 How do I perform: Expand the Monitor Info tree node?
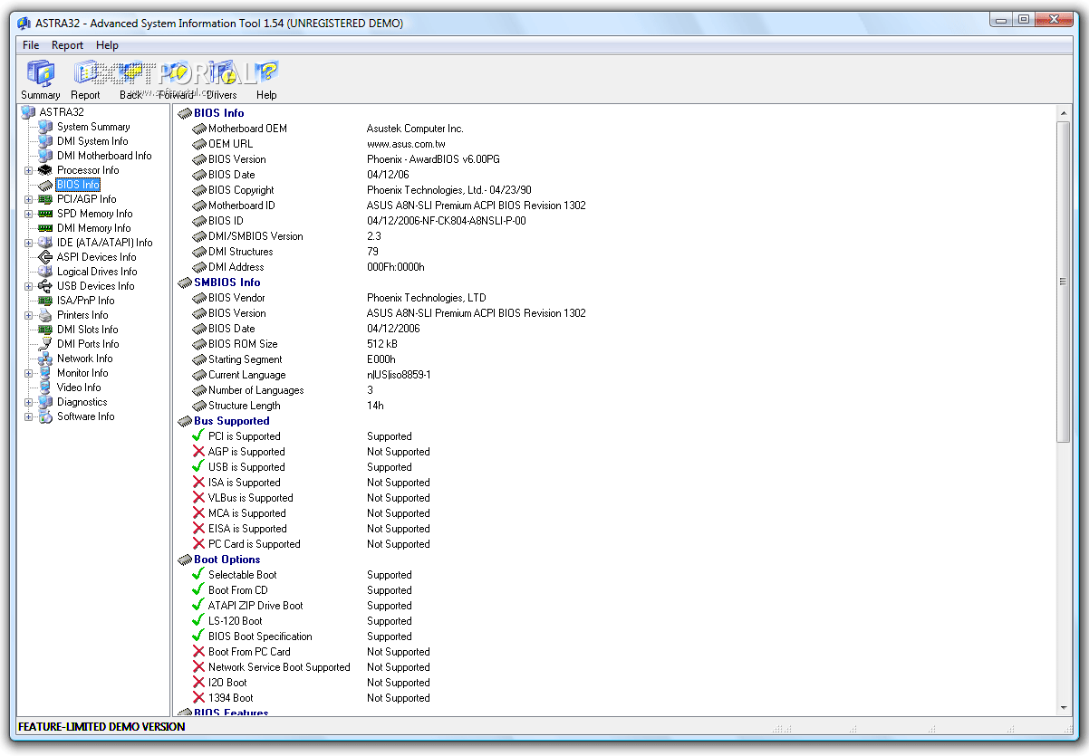click(28, 373)
